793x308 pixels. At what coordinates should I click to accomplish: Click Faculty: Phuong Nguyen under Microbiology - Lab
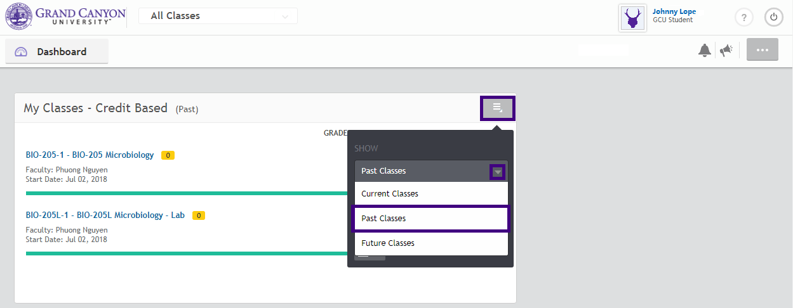point(67,230)
